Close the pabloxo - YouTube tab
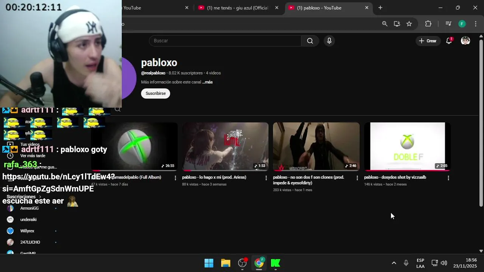The width and height of the screenshot is (484, 272). click(366, 8)
